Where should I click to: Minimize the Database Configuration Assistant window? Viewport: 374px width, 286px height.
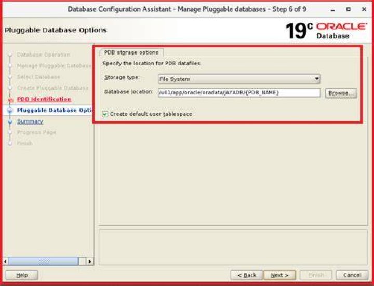[333, 9]
